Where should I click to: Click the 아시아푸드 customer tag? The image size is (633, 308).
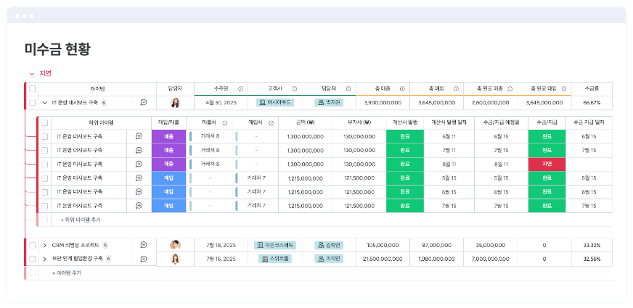point(274,103)
